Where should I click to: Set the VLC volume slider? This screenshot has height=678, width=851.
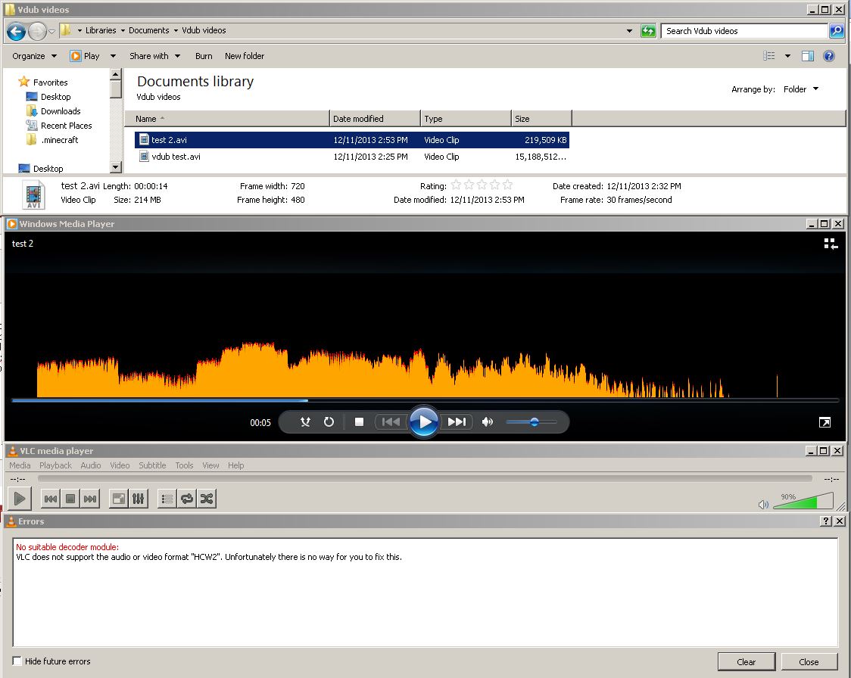pyautogui.click(x=803, y=500)
